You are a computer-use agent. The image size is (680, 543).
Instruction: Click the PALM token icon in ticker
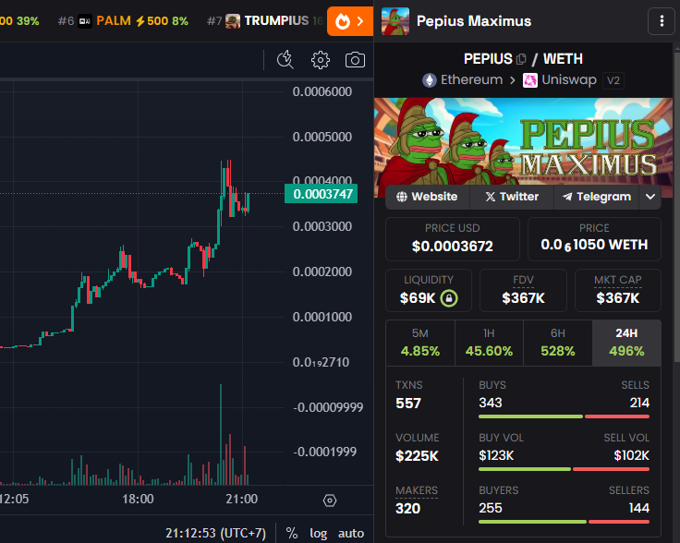point(85,21)
